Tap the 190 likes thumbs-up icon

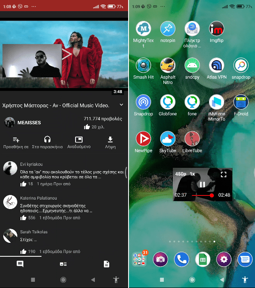click(23, 251)
